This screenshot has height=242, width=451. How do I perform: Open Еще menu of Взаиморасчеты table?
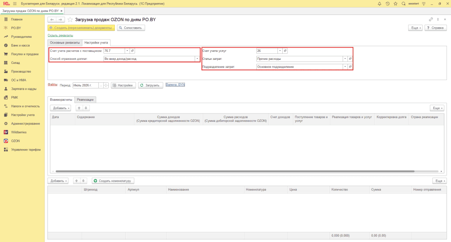pos(437,108)
